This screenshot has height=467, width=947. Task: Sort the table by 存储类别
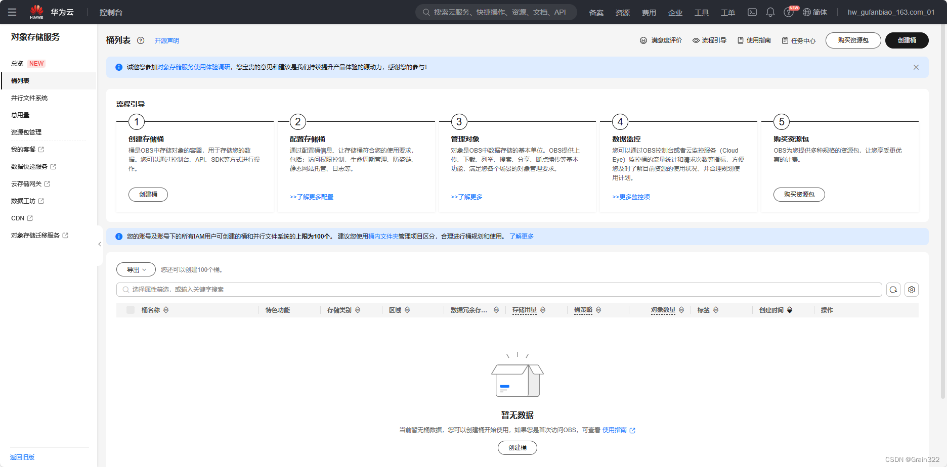[x=358, y=310]
